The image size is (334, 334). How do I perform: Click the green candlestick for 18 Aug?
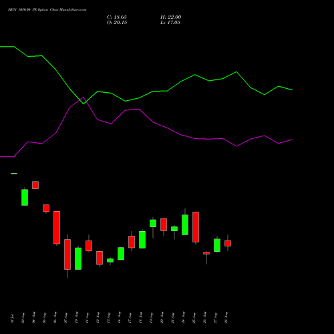pos(142,240)
